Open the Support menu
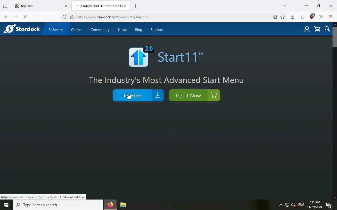 tap(157, 30)
